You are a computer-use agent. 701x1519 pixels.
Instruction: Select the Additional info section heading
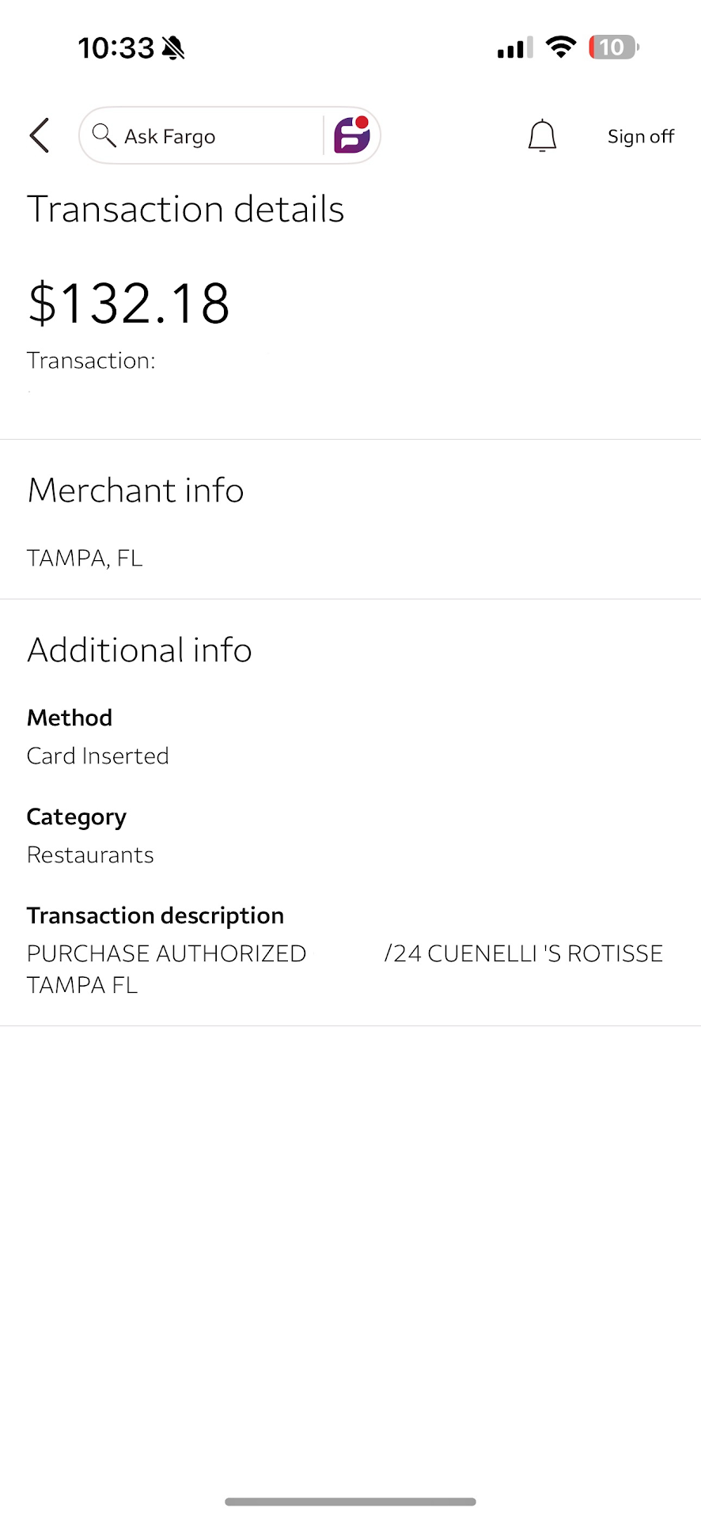pyautogui.click(x=139, y=650)
